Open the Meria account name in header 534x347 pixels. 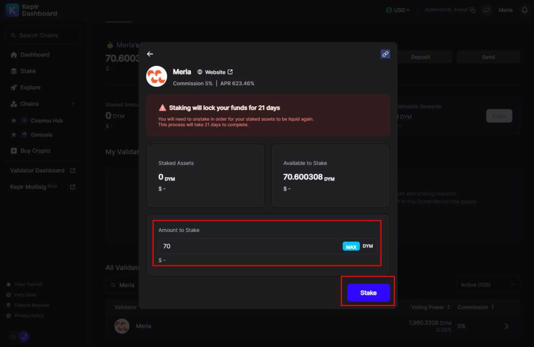coord(506,10)
